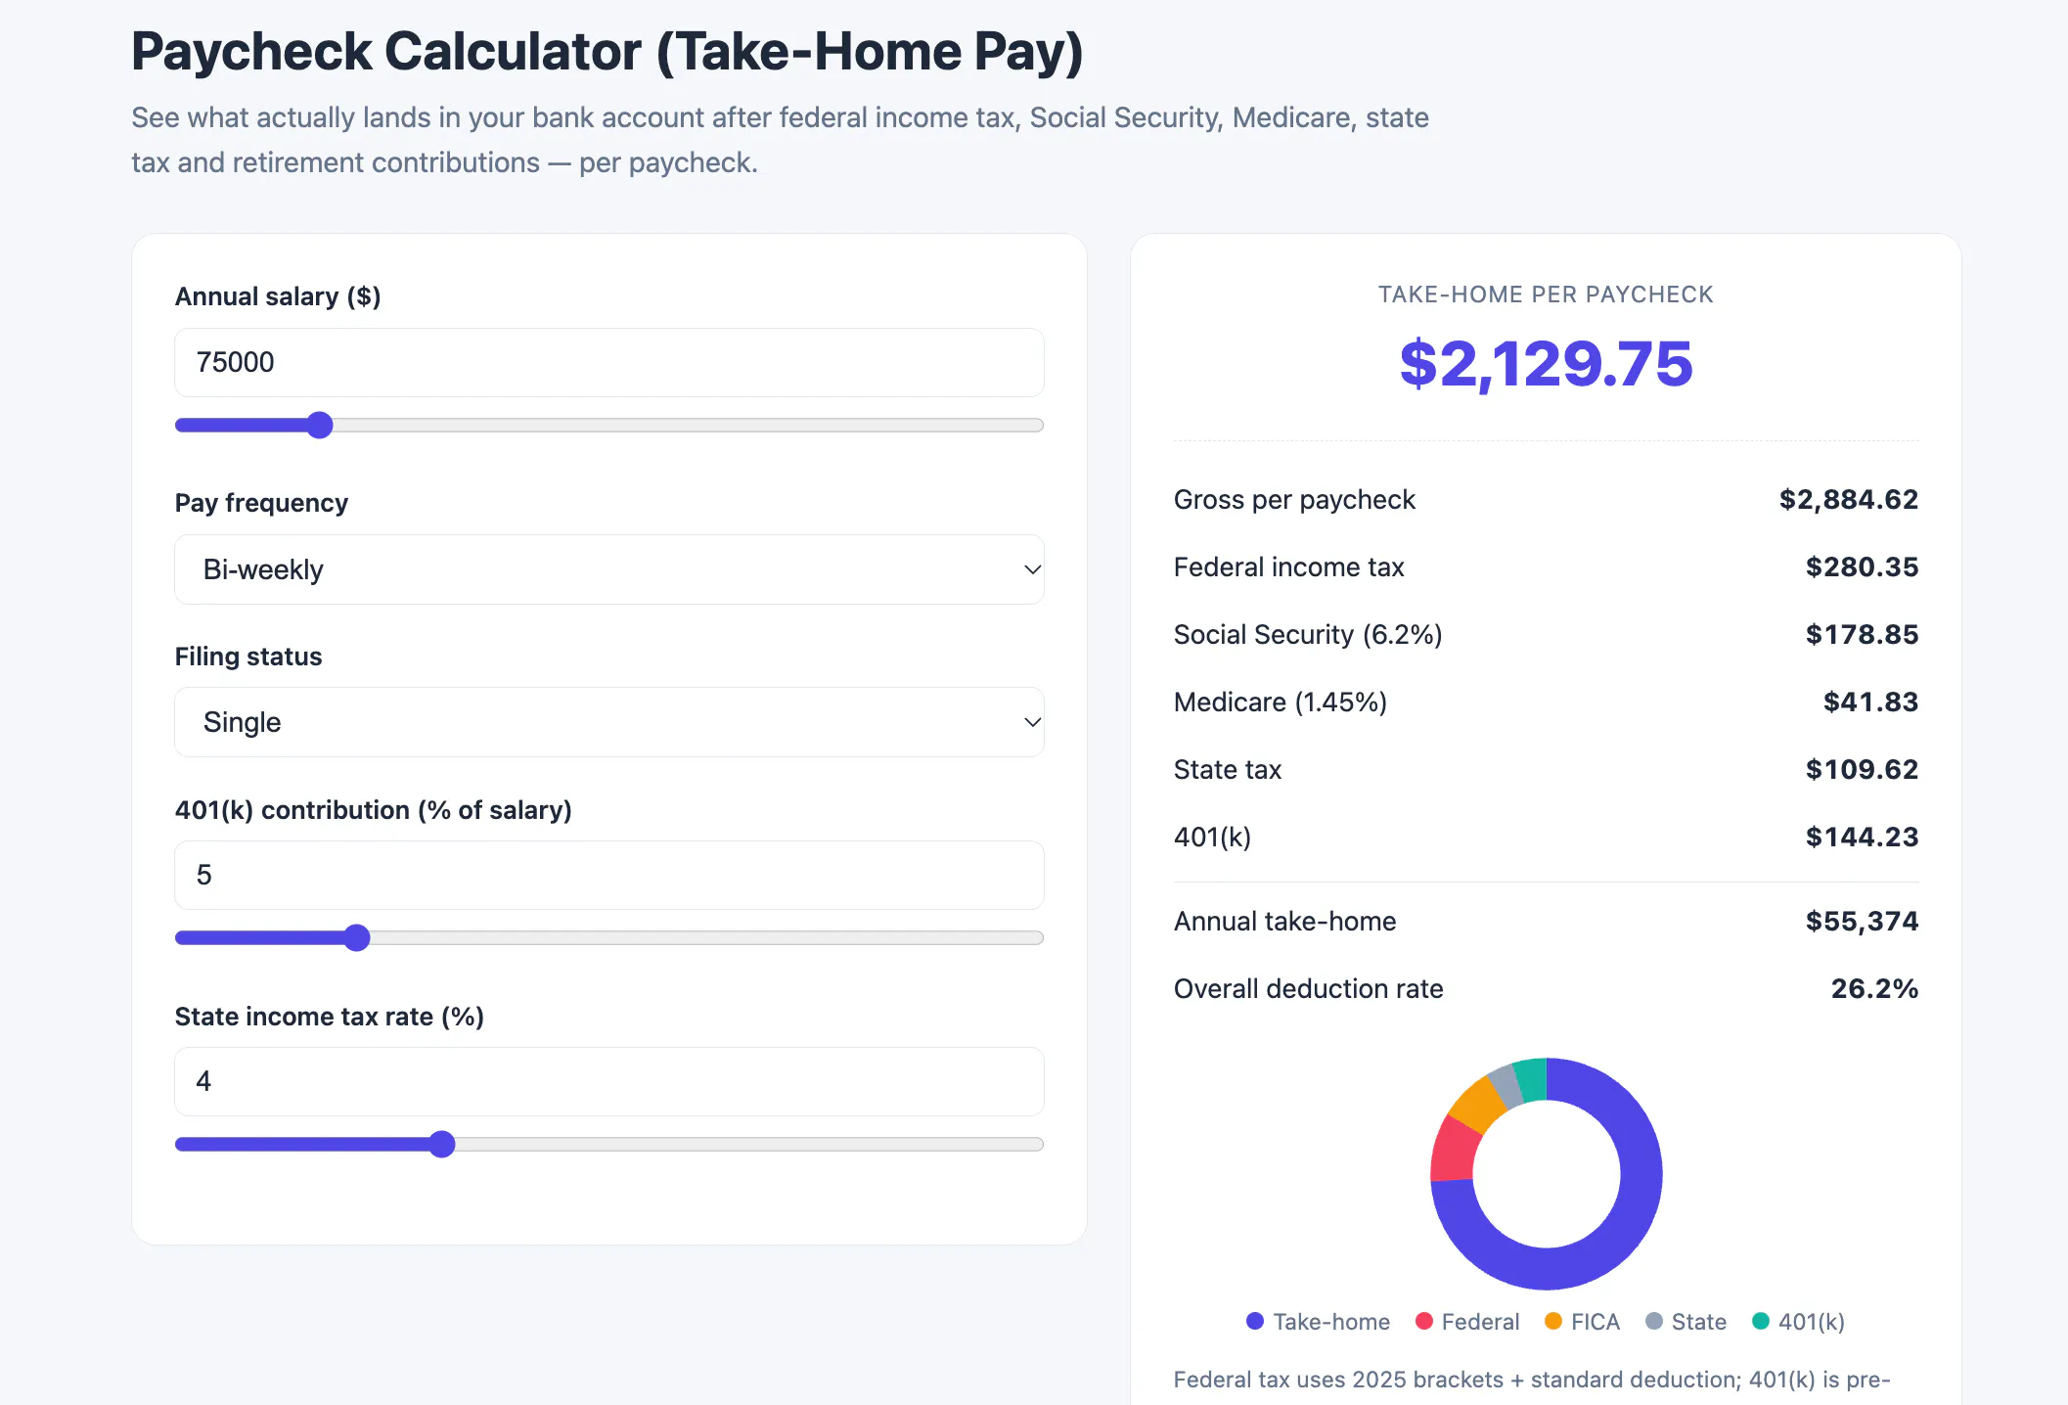Click the State legend dot
The width and height of the screenshot is (2068, 1405).
1654,1321
